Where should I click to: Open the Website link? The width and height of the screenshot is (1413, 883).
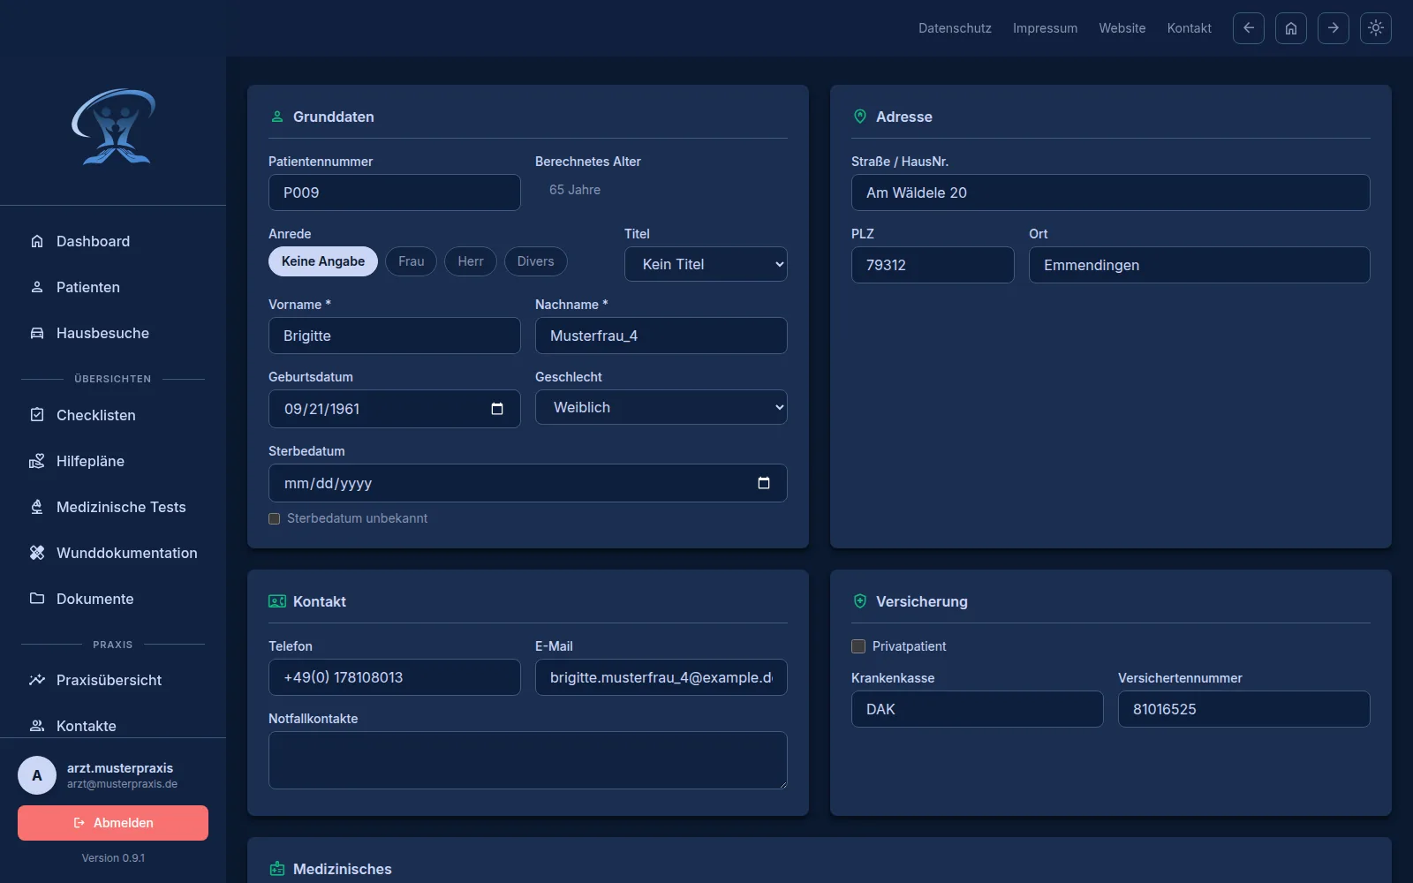tap(1122, 28)
